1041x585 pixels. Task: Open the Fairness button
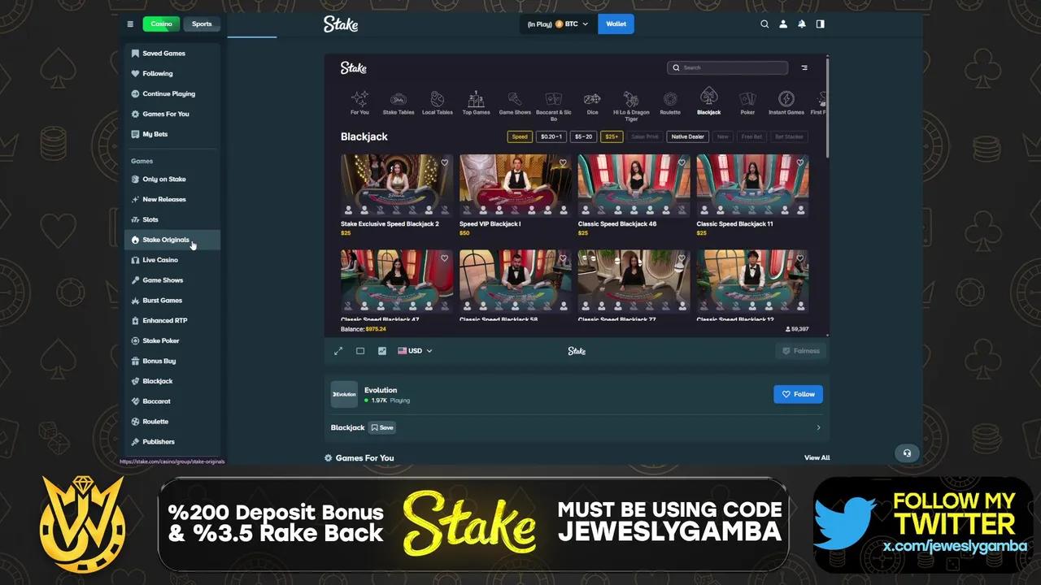801,351
